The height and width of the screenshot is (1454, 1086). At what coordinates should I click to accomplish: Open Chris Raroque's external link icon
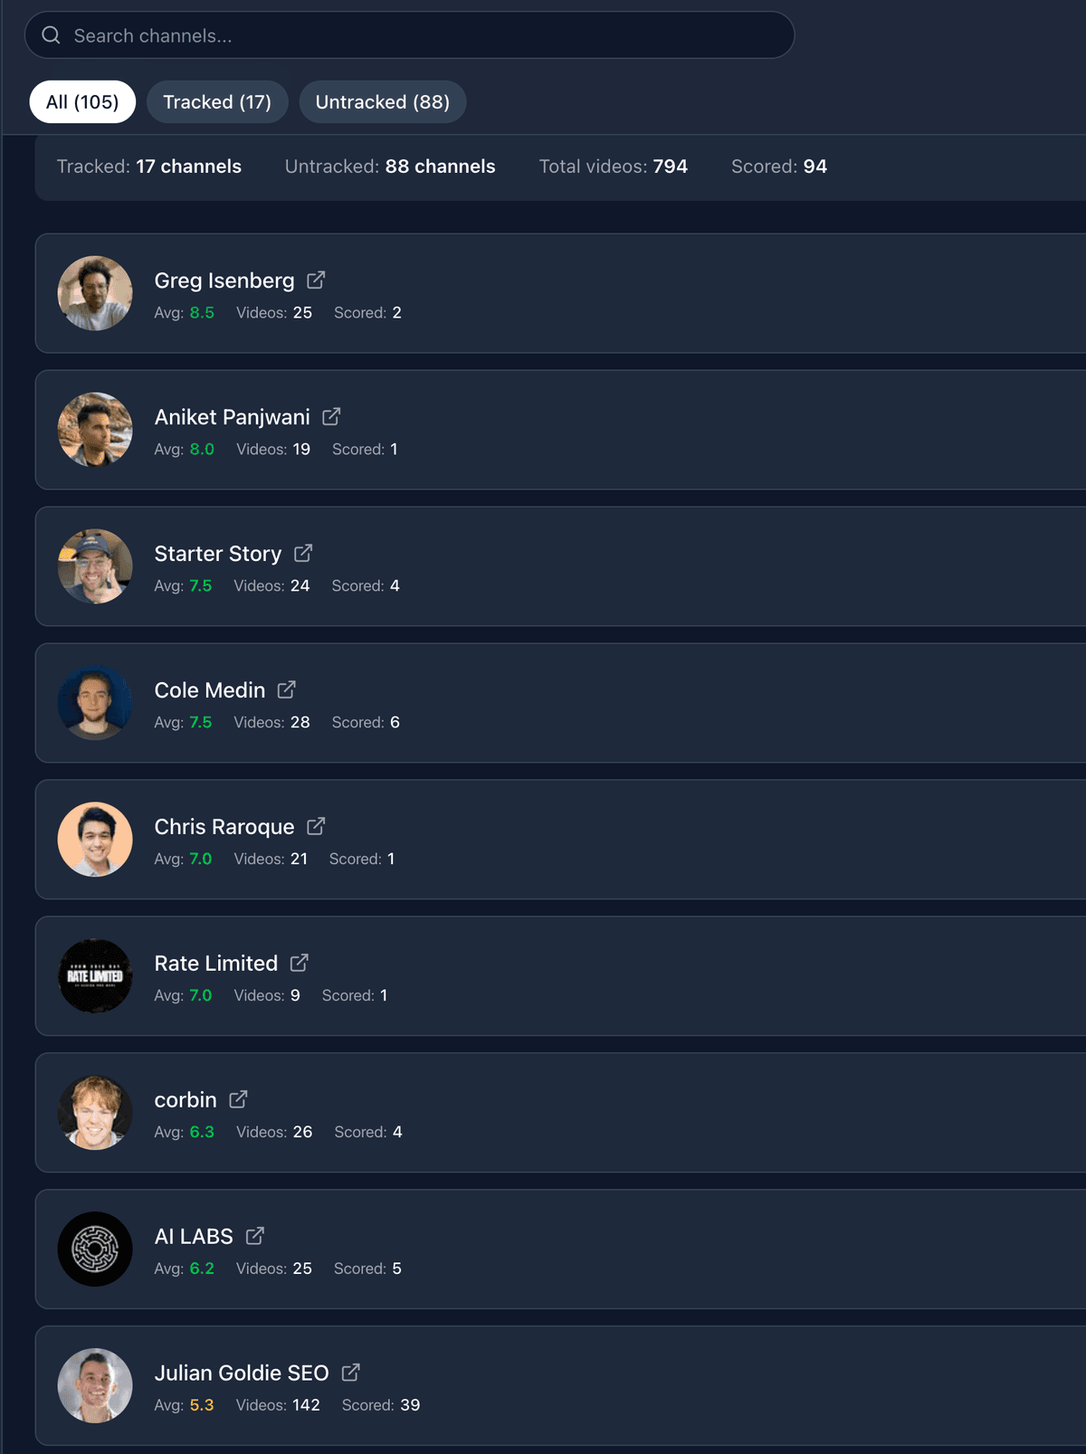[x=316, y=826]
